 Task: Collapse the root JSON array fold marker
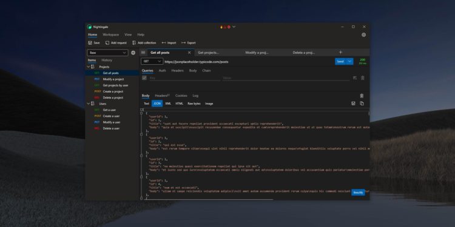click(x=141, y=110)
